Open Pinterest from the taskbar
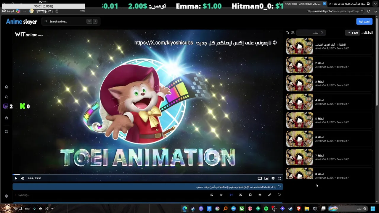379x213 pixels. (250, 209)
